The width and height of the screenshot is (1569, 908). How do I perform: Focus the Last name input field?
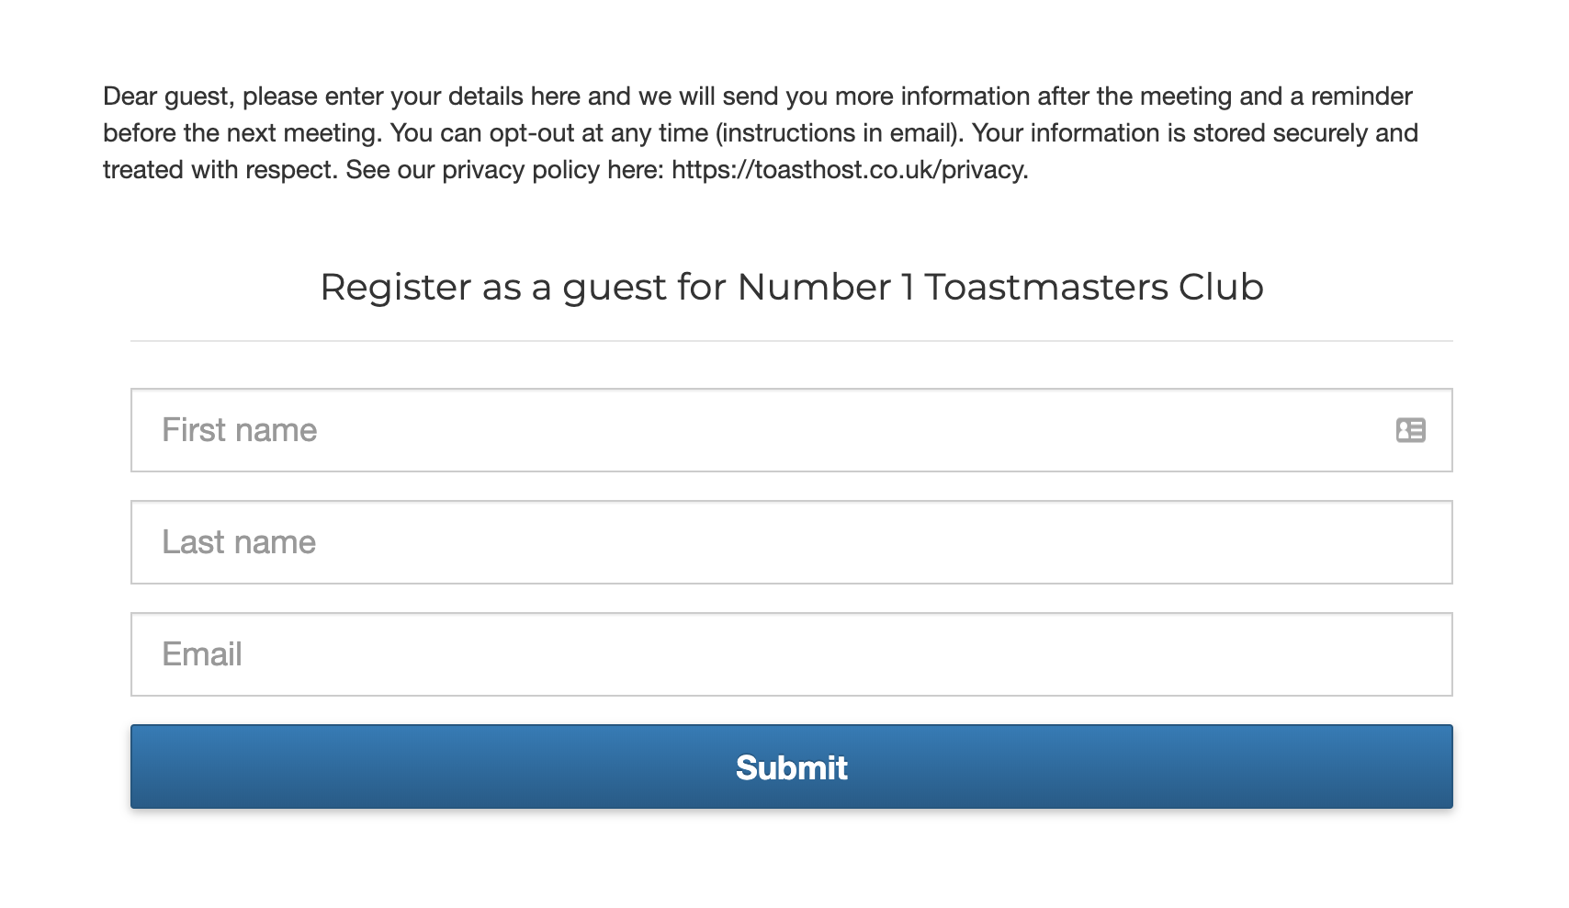pyautogui.click(x=791, y=542)
